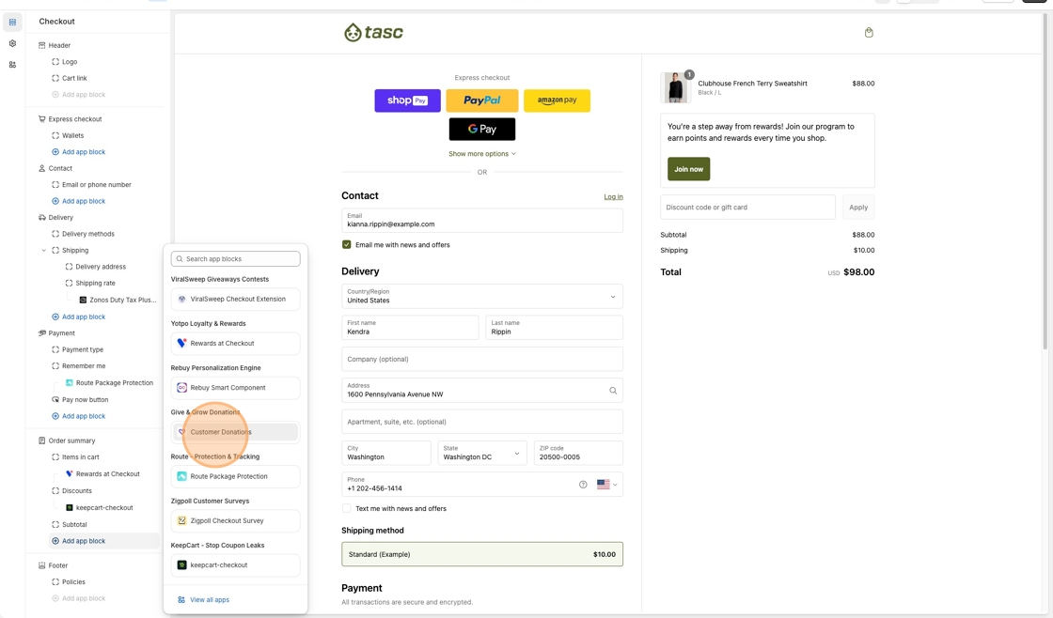The image size is (1053, 618).
Task: Open the settings gear icon in left rail
Action: pos(12,43)
